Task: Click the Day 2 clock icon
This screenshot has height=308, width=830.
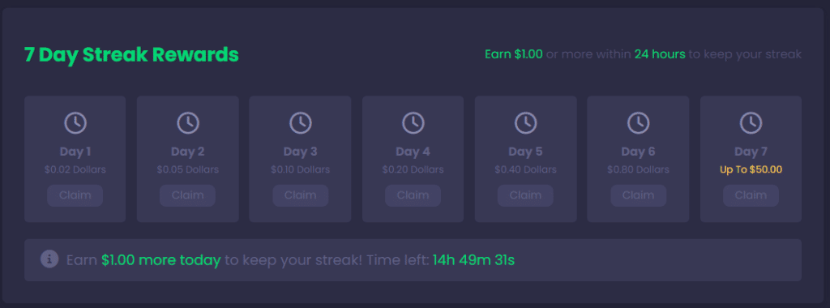Action: click(x=187, y=122)
